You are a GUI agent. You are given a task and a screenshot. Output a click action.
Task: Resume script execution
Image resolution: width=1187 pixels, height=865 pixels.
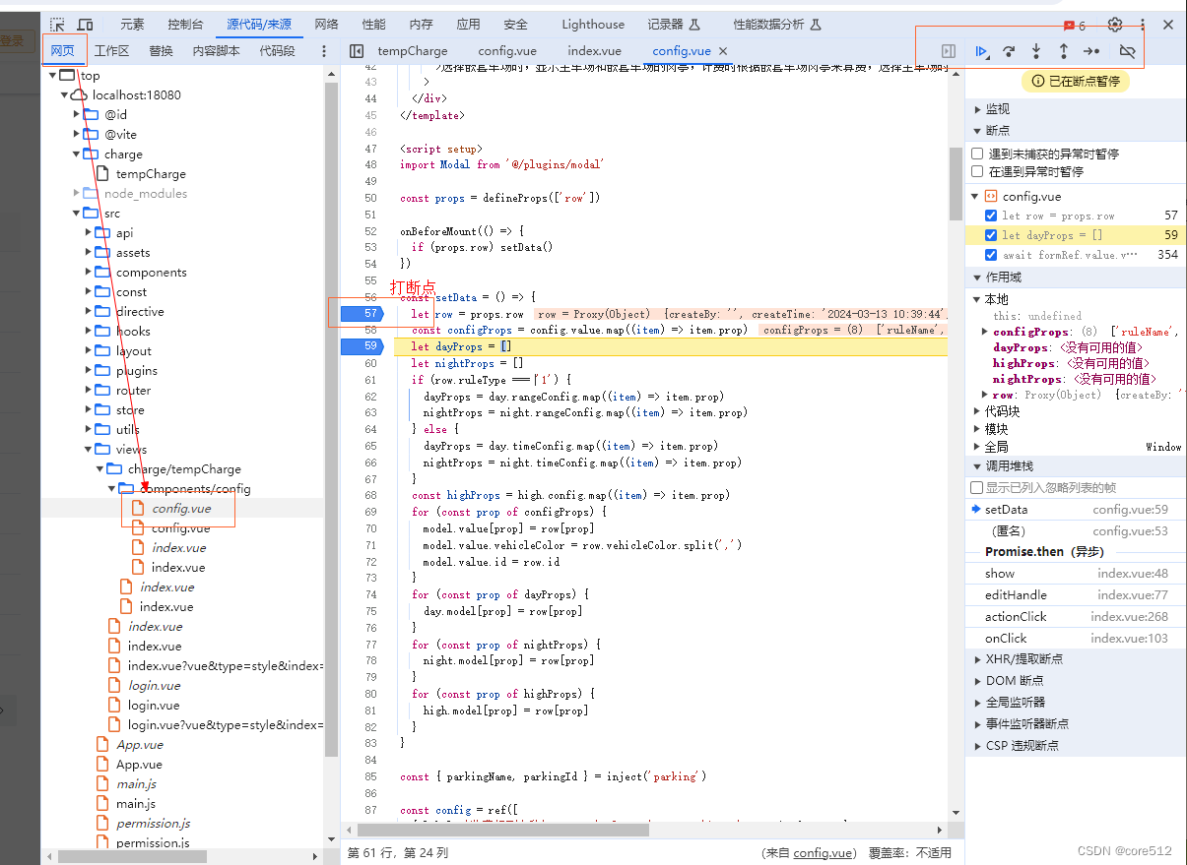(x=982, y=51)
